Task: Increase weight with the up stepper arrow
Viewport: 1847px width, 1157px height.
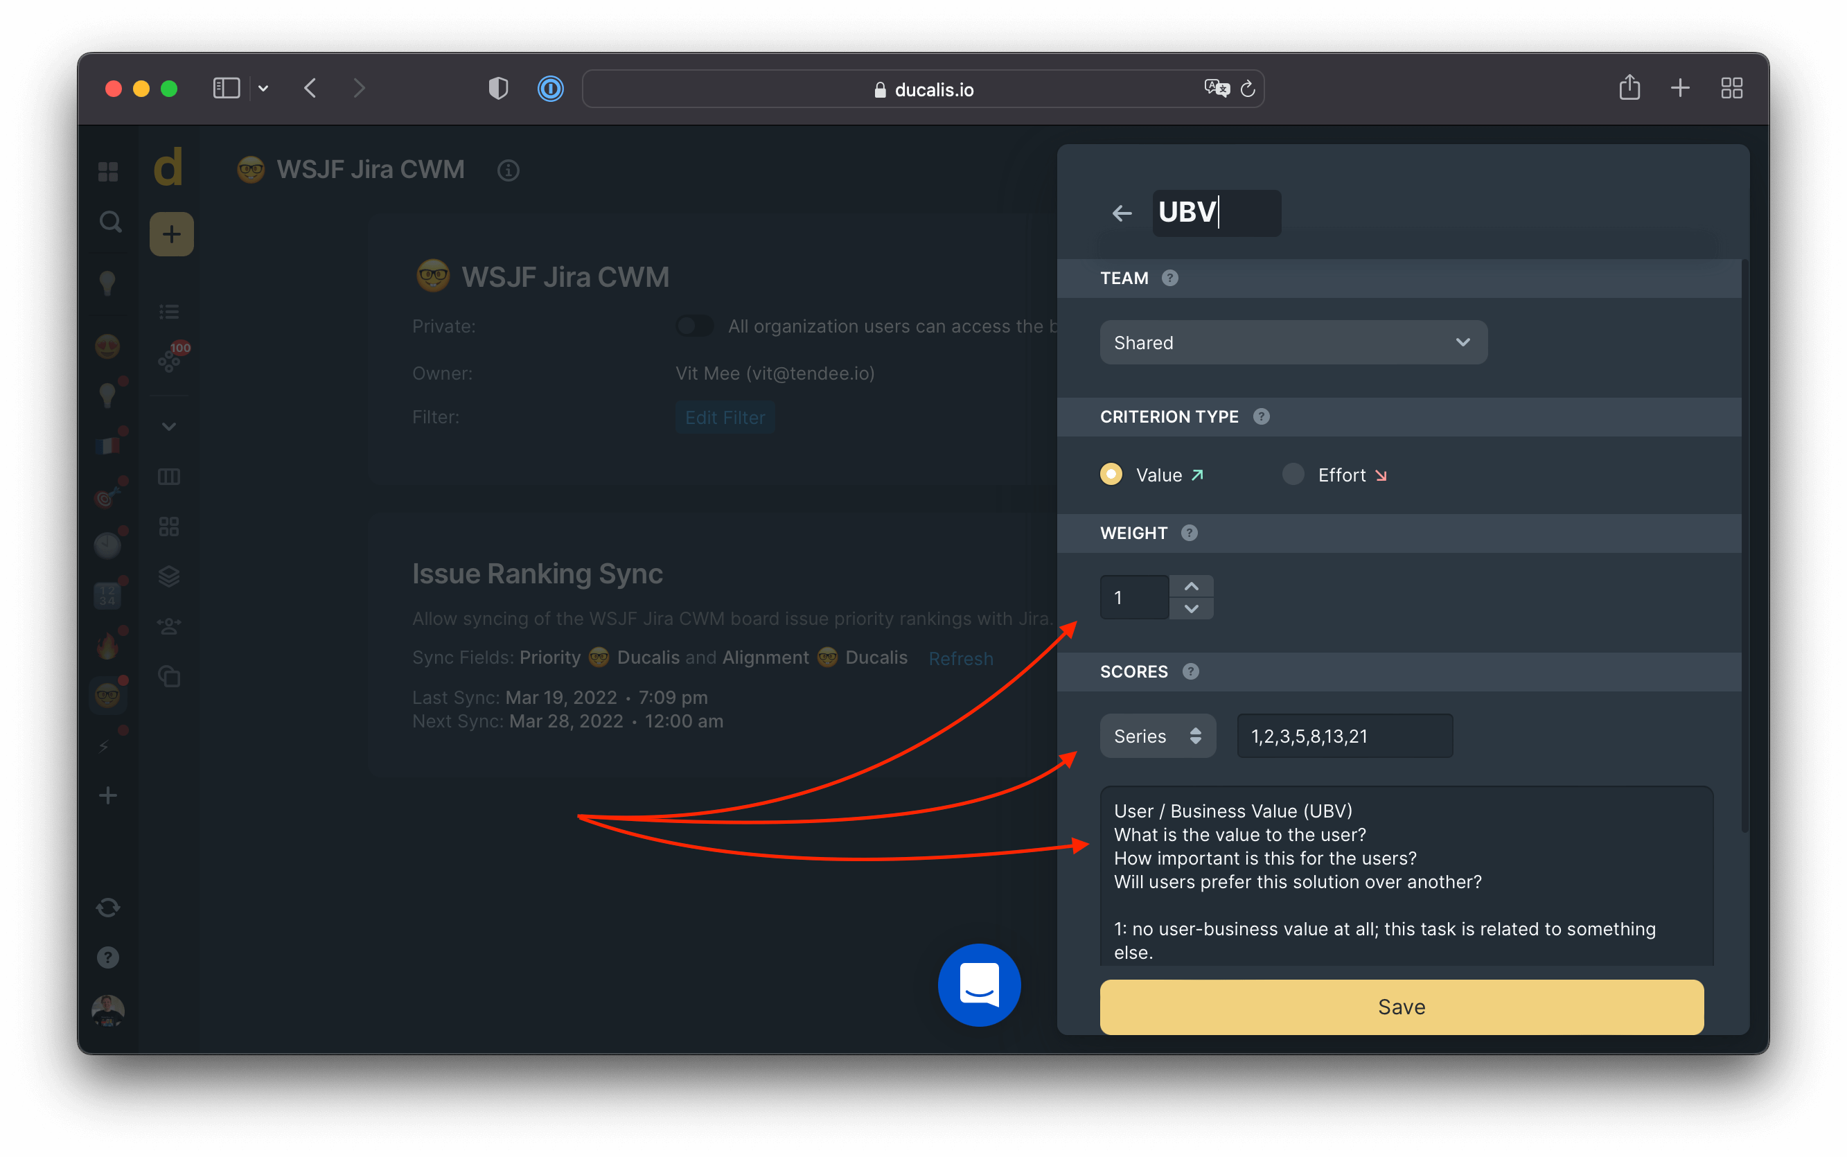Action: (1192, 586)
